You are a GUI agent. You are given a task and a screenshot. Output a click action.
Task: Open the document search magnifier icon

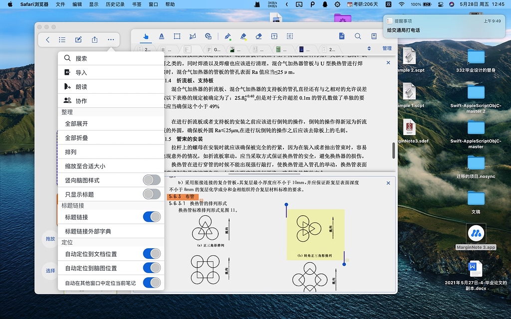click(x=358, y=36)
